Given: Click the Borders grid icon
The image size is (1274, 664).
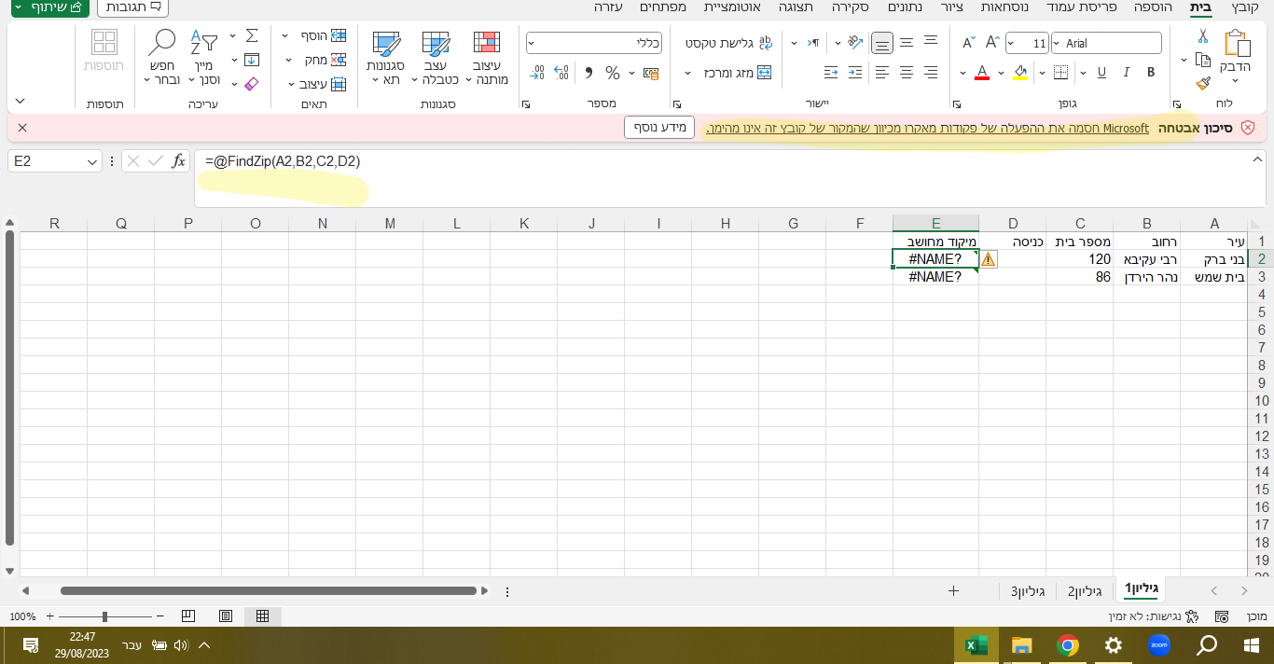Looking at the screenshot, I should [1059, 73].
